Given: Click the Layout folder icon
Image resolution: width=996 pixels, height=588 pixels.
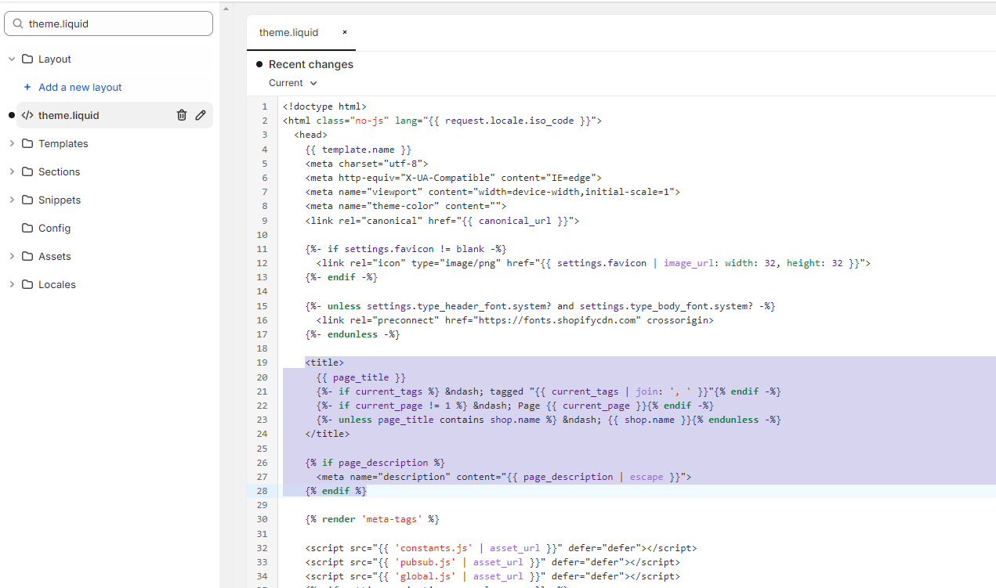Looking at the screenshot, I should pyautogui.click(x=27, y=59).
